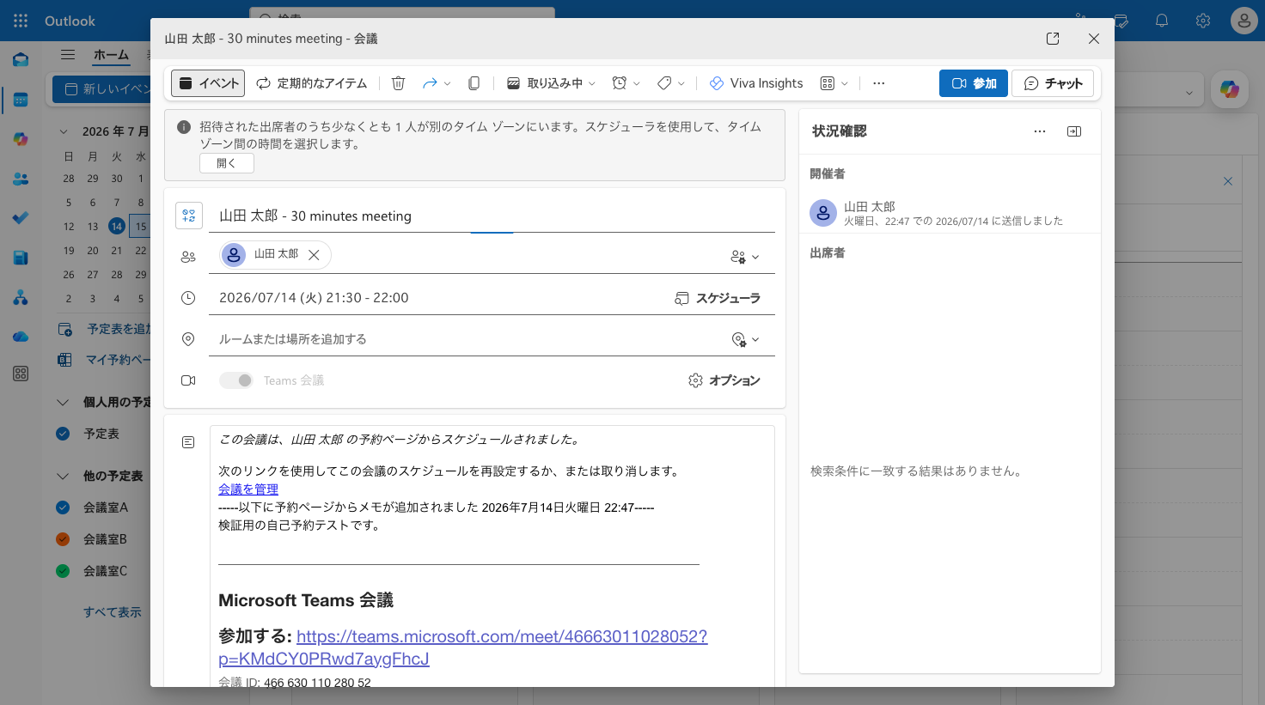Screen dimensions: 1265x705
Task: Pop out the meeting into new window
Action: click(x=1053, y=39)
